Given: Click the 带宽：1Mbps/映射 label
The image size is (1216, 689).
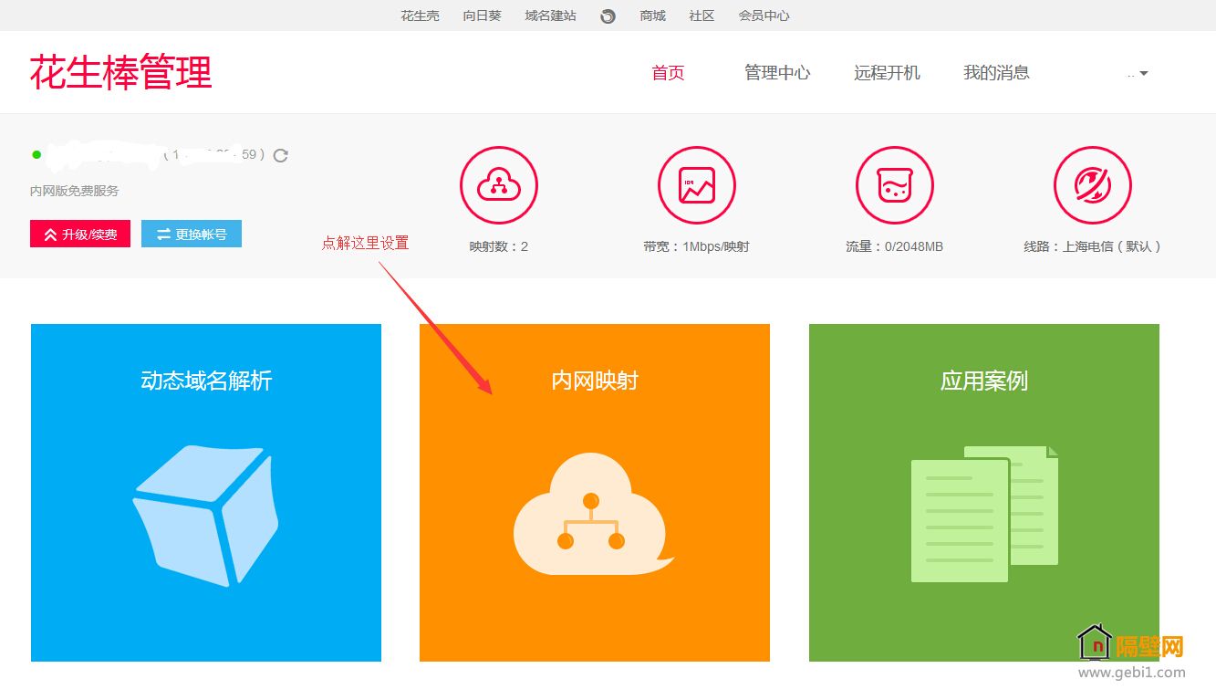Looking at the screenshot, I should (696, 246).
